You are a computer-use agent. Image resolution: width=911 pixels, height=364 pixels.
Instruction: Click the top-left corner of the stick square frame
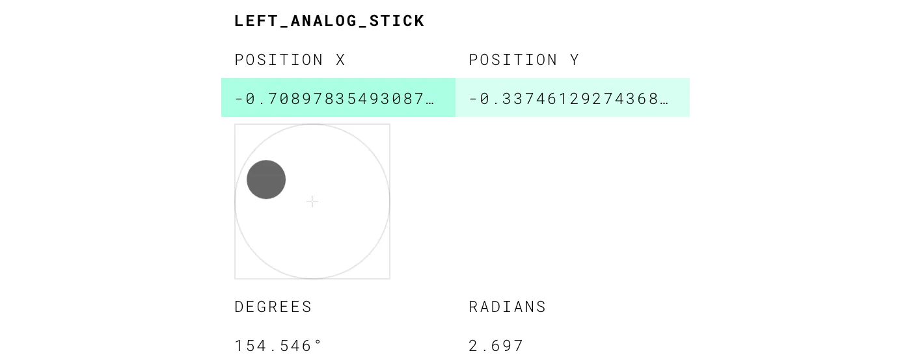tap(235, 124)
